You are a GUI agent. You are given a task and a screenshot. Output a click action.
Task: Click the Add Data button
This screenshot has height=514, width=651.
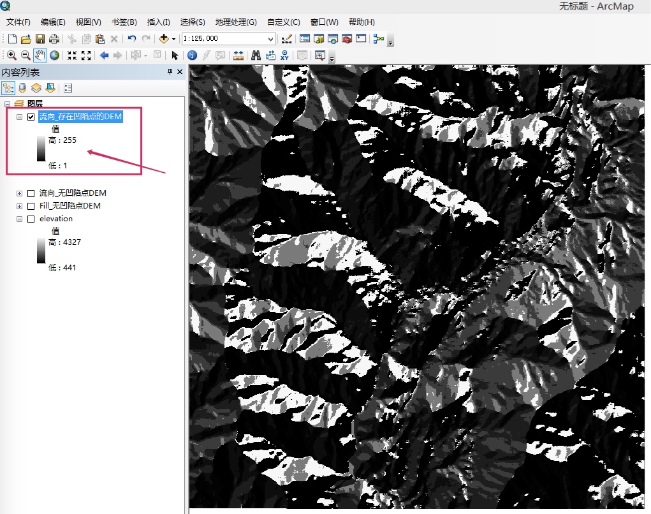tap(164, 39)
